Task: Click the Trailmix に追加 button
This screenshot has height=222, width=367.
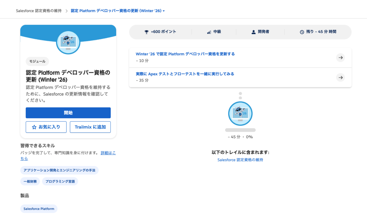Action: click(90, 127)
